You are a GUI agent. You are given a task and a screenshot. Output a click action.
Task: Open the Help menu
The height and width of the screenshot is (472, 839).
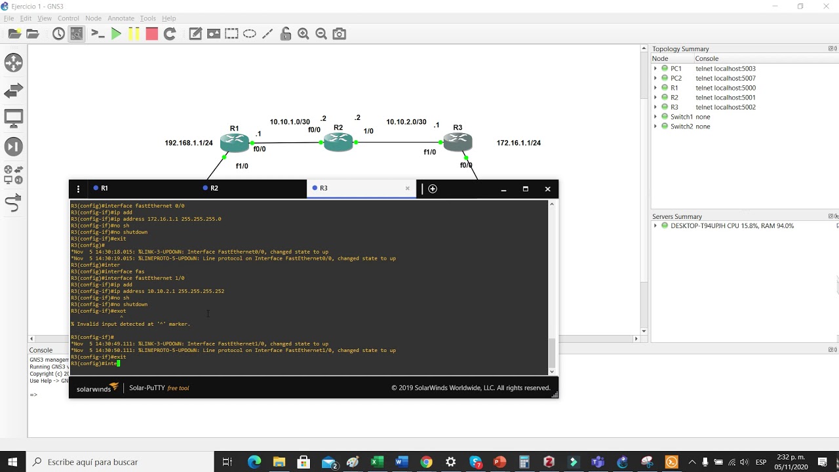click(169, 18)
